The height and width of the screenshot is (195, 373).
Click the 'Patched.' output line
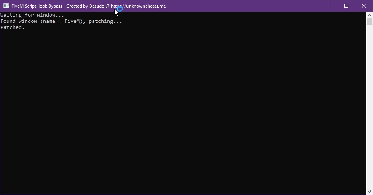pos(13,27)
